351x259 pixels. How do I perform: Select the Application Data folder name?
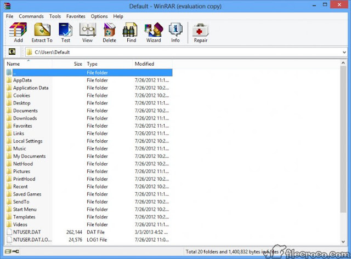pos(31,88)
